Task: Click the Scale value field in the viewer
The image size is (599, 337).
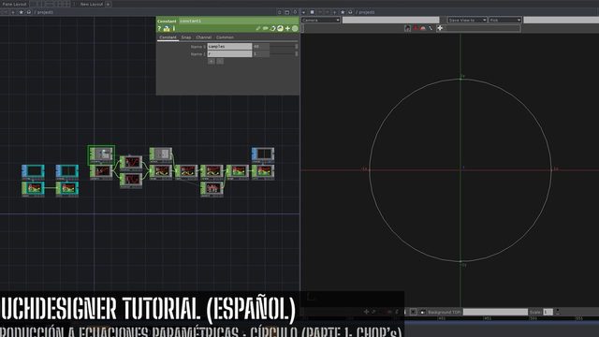Action: tap(548, 312)
